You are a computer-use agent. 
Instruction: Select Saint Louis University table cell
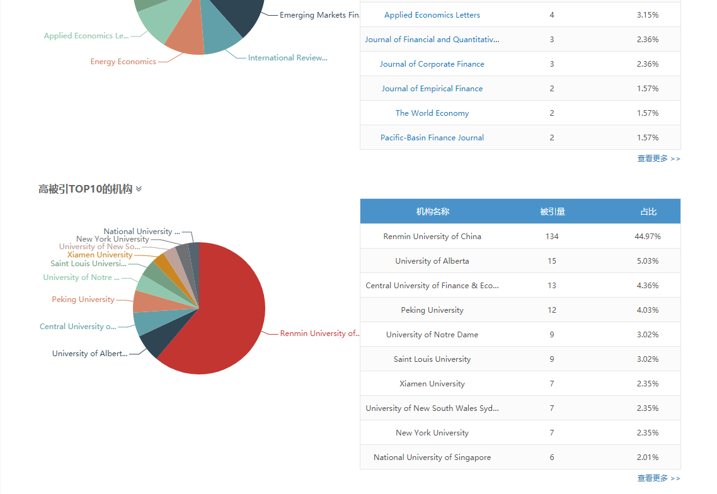432,359
